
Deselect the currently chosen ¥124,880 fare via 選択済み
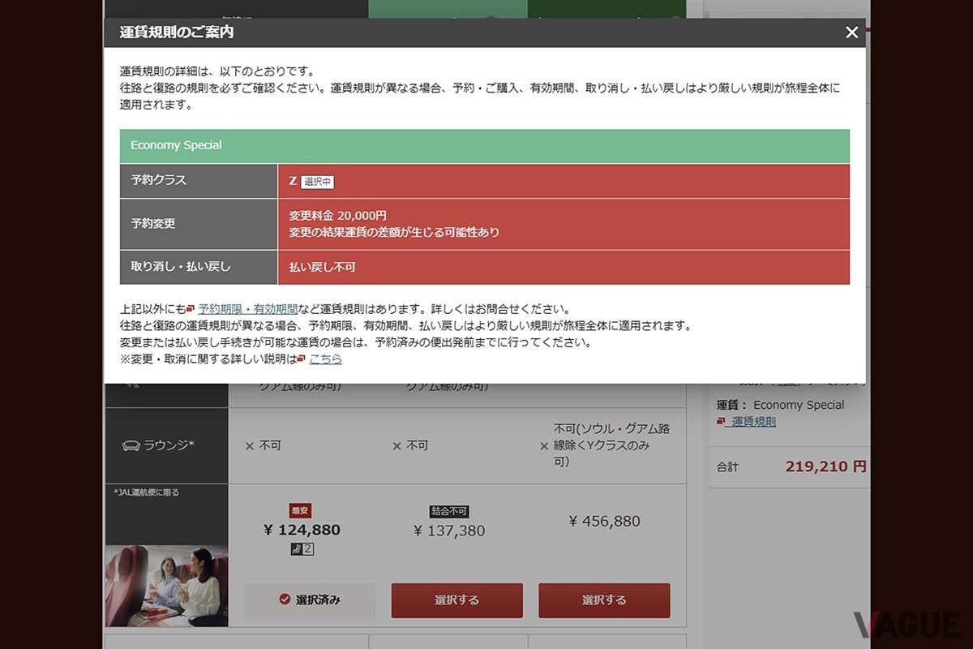pos(309,600)
